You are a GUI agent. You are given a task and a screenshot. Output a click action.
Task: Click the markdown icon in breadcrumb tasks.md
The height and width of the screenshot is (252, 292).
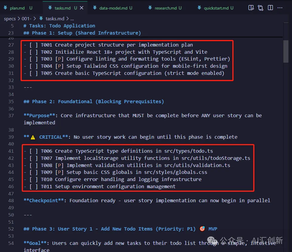click(41, 19)
